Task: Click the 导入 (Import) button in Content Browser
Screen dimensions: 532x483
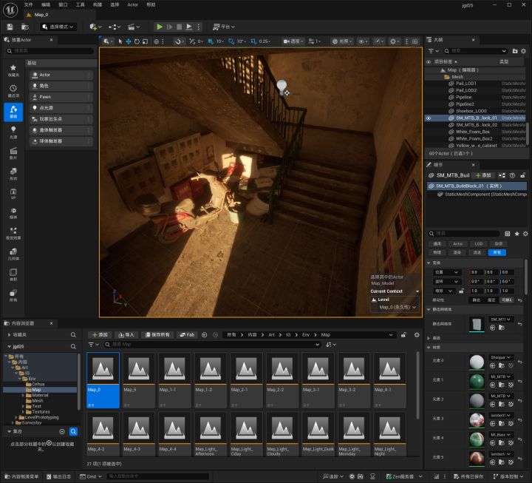Action: [126, 334]
